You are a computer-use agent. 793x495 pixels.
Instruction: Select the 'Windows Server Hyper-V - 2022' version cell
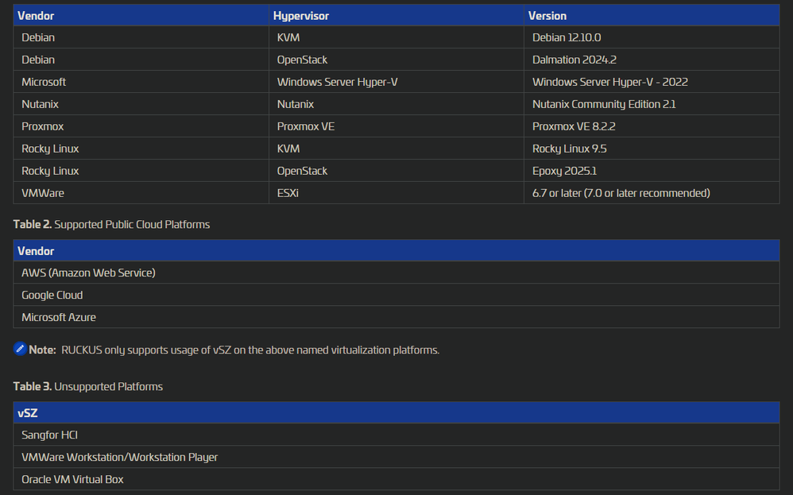pyautogui.click(x=652, y=82)
